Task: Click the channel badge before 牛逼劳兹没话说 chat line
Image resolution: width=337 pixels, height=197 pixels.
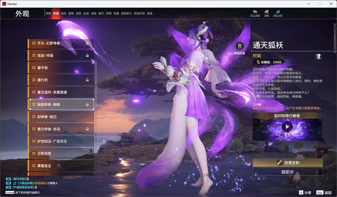Action: (x=8, y=187)
